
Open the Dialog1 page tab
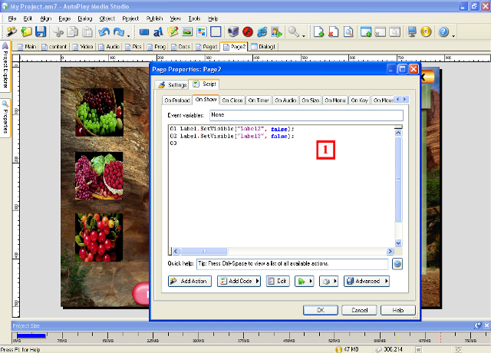point(264,47)
